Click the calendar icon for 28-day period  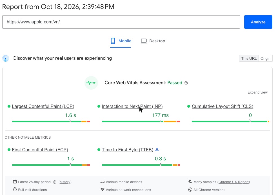point(15,181)
